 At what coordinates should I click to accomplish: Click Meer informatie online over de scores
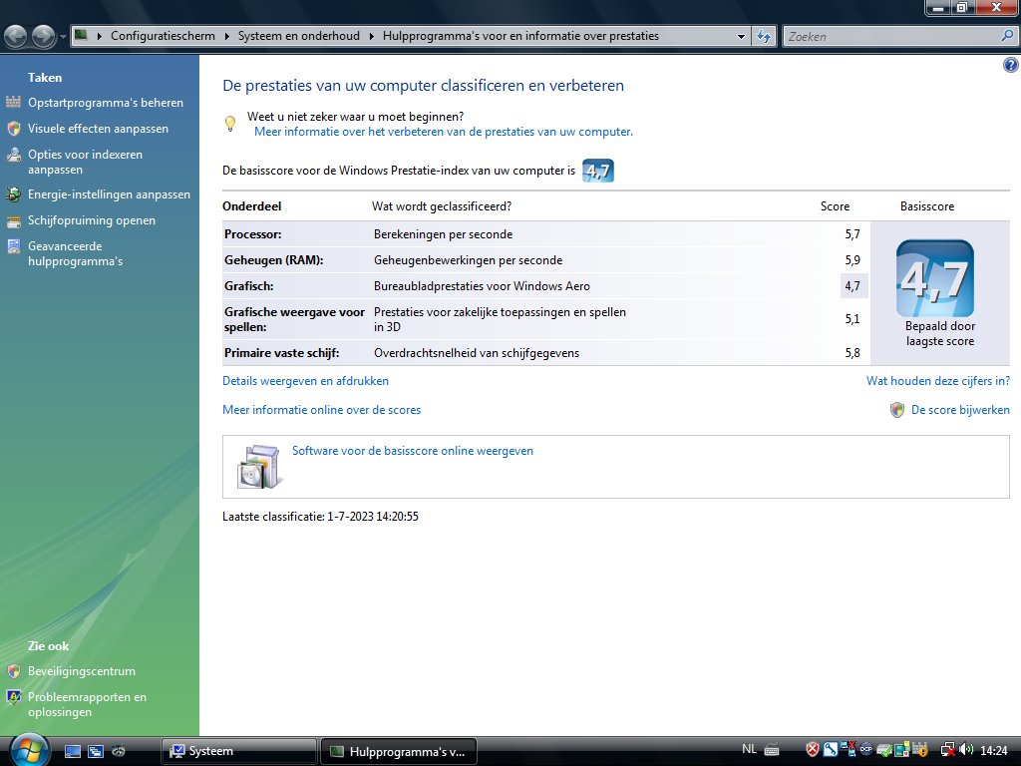[x=322, y=410]
